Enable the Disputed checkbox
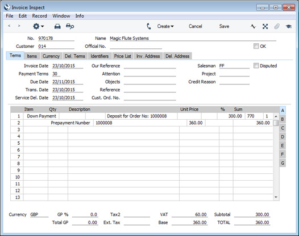Screen dimensions: 299x236 [x=256, y=66]
